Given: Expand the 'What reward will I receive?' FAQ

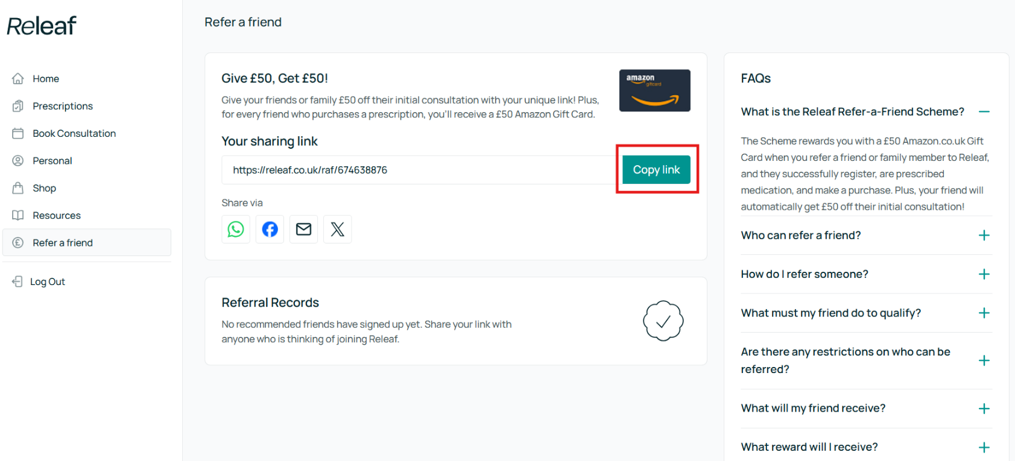Looking at the screenshot, I should pyautogui.click(x=984, y=447).
